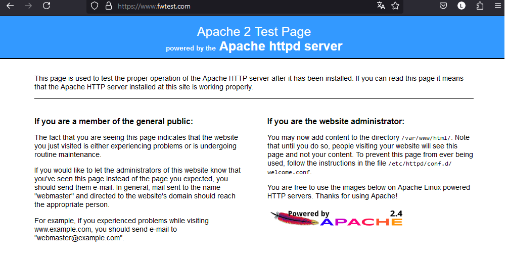
Task: Reload the current page
Action: tap(47, 6)
